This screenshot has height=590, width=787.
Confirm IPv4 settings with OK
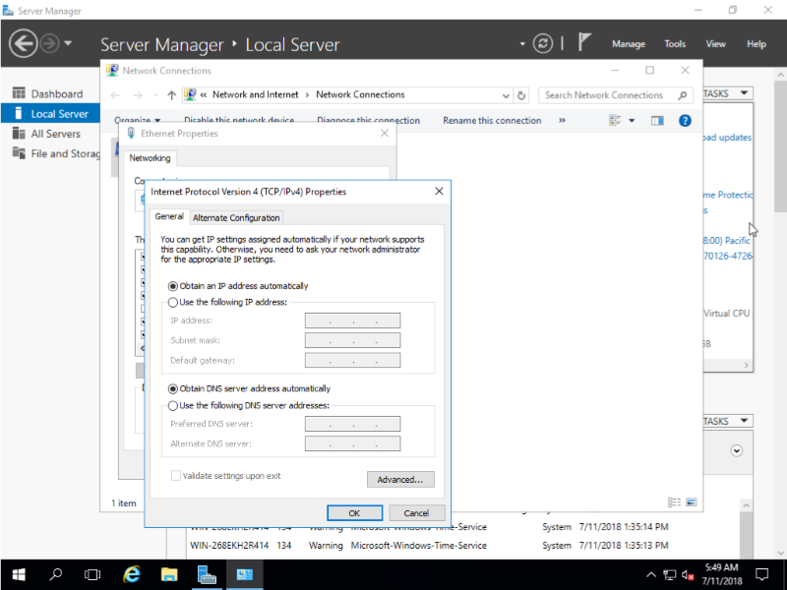click(354, 513)
